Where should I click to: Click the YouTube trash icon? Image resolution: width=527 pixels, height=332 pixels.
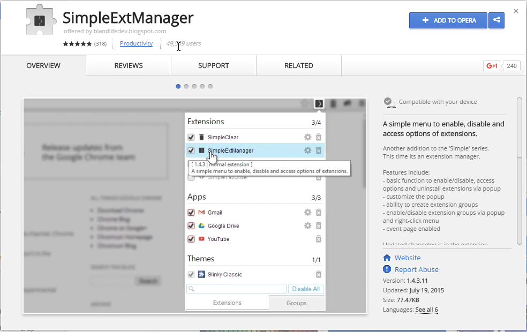pyautogui.click(x=319, y=239)
